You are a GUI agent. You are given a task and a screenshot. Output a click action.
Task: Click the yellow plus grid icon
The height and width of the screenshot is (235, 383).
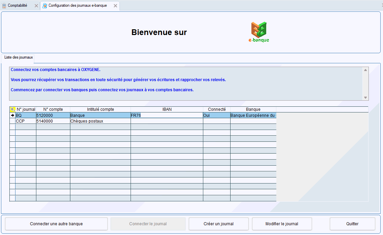(x=12, y=109)
